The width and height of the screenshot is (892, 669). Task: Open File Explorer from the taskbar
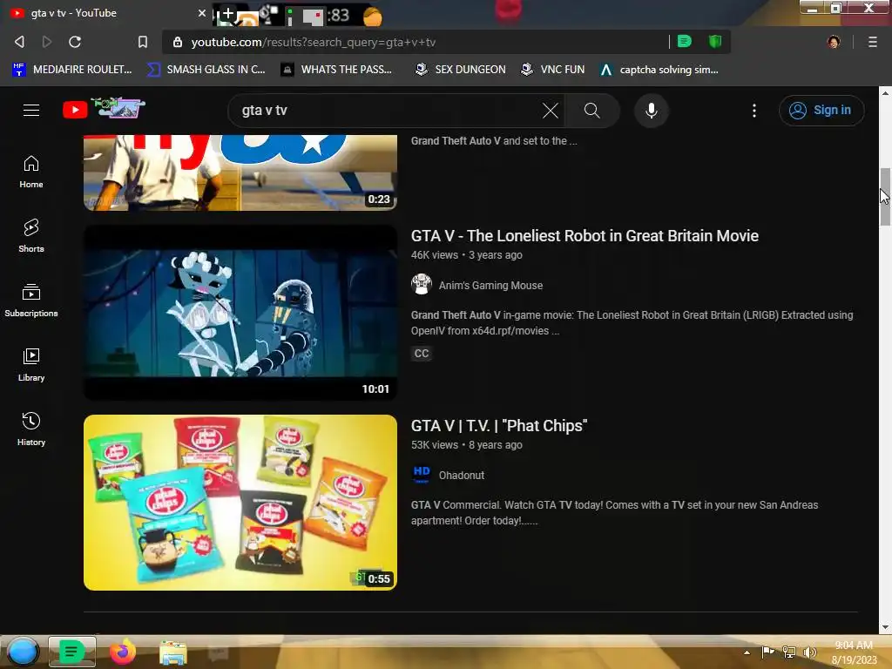tap(173, 652)
